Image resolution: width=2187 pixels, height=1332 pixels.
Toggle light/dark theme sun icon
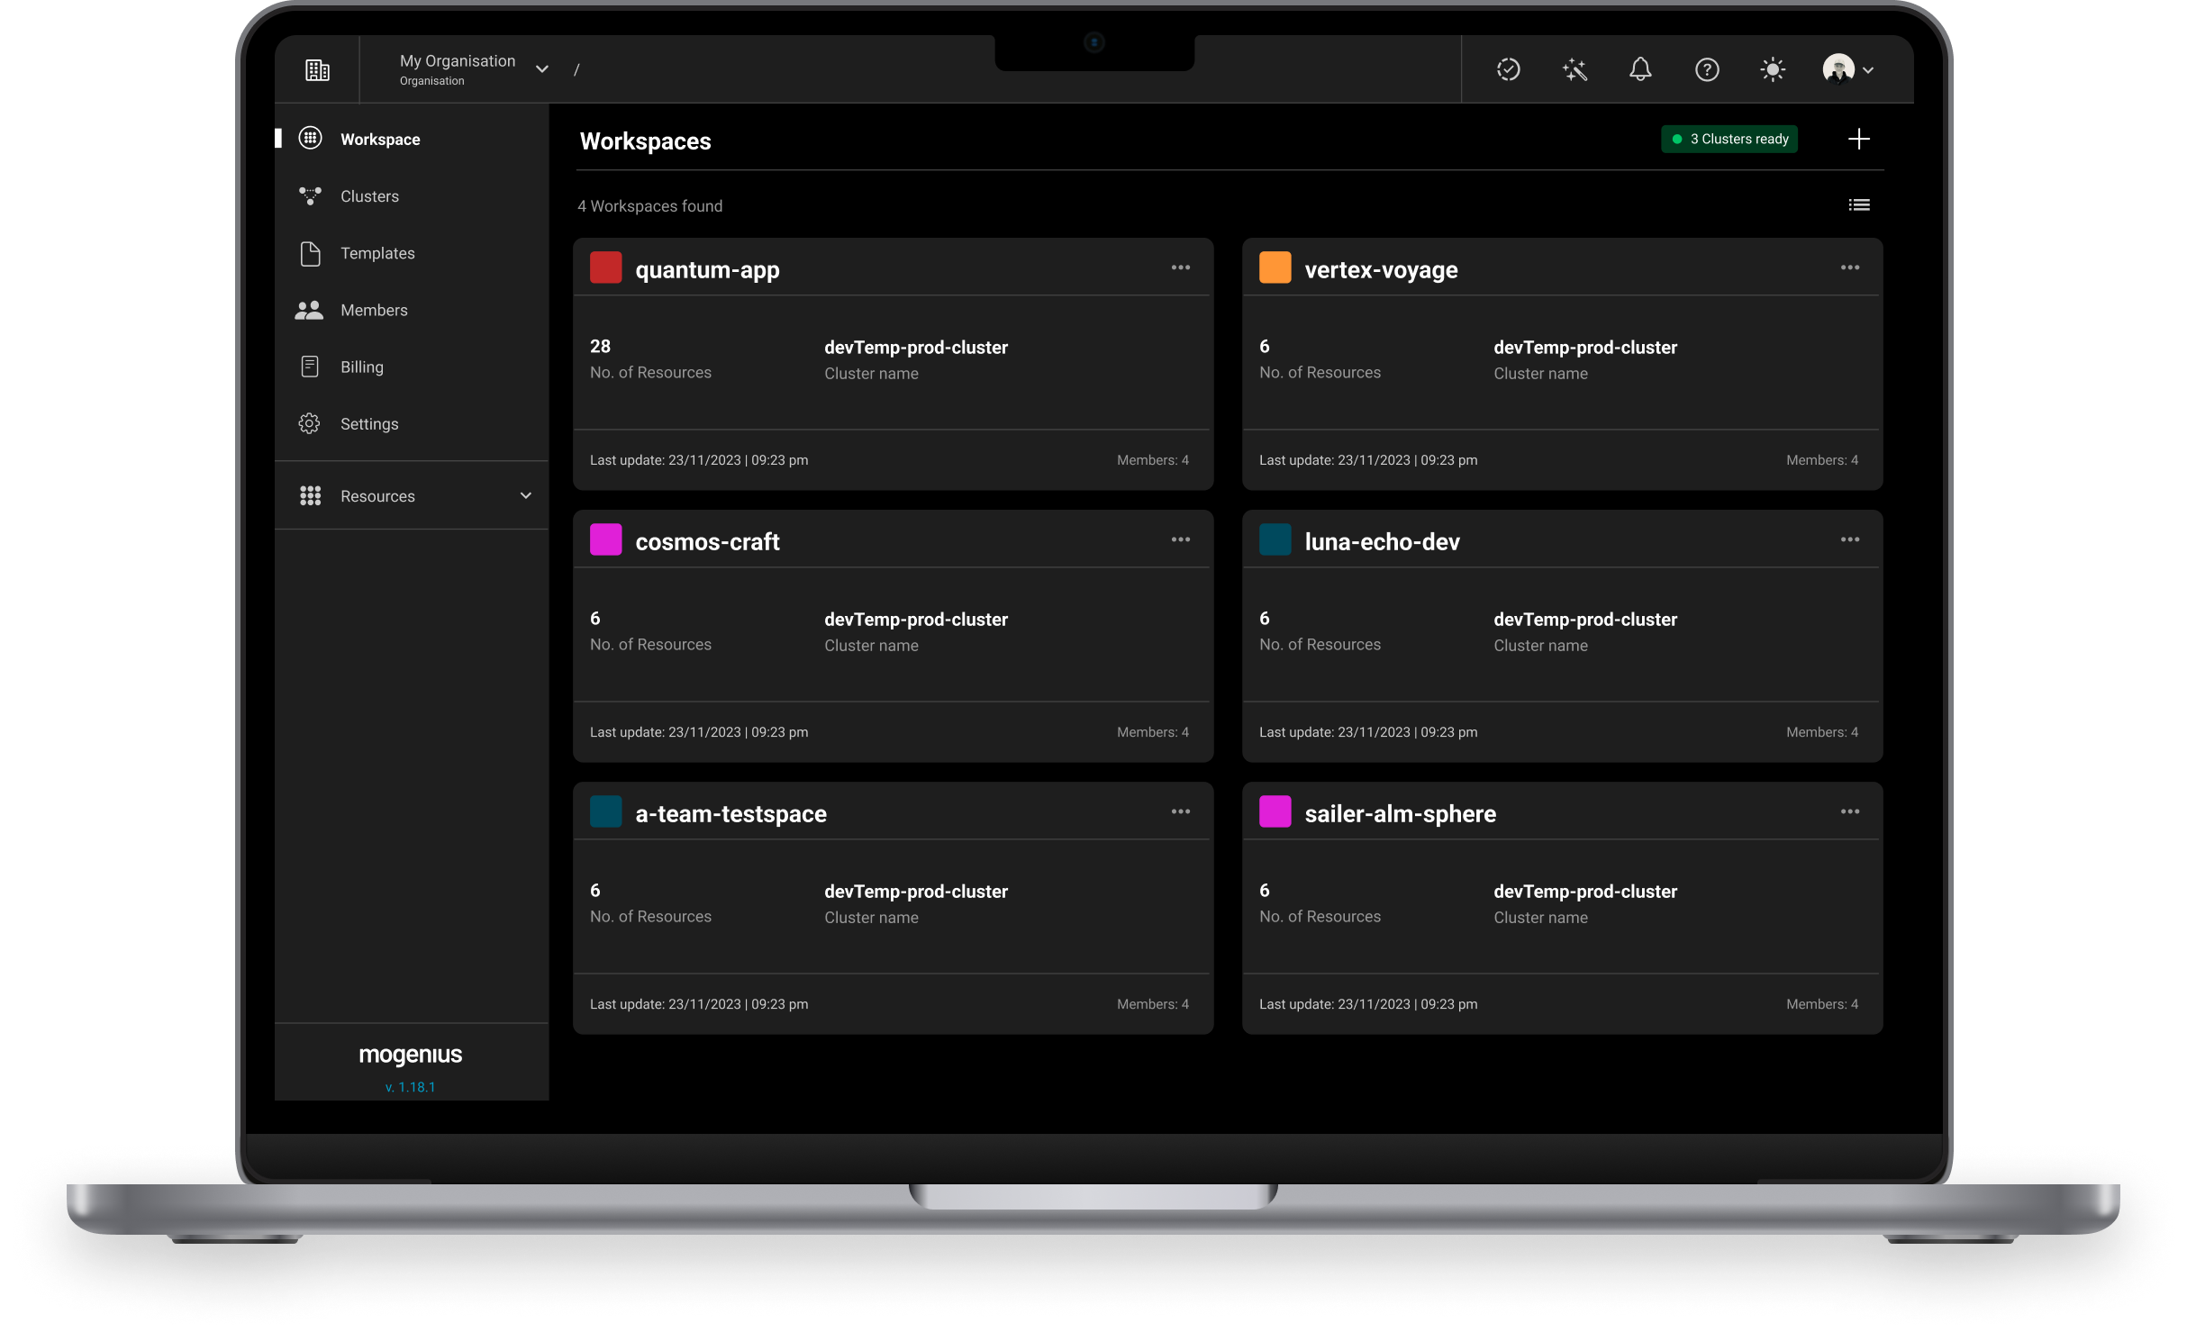point(1772,69)
